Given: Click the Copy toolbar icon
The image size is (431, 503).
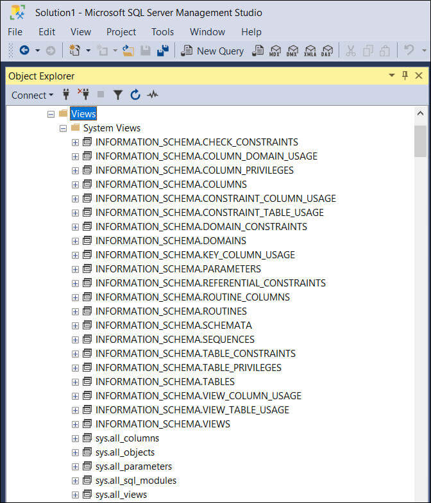Looking at the screenshot, I should 368,51.
